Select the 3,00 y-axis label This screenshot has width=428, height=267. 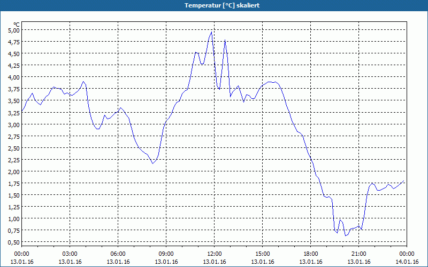[14, 124]
